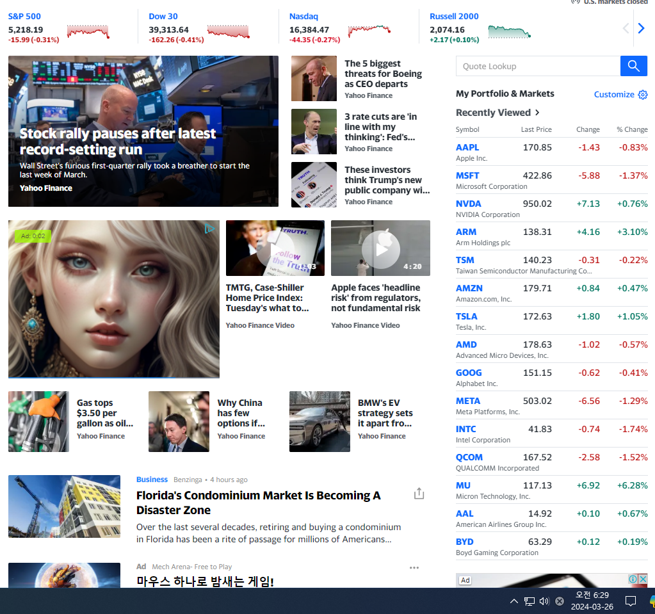655x614 pixels.
Task: Click the % Change column header
Action: 632,129
